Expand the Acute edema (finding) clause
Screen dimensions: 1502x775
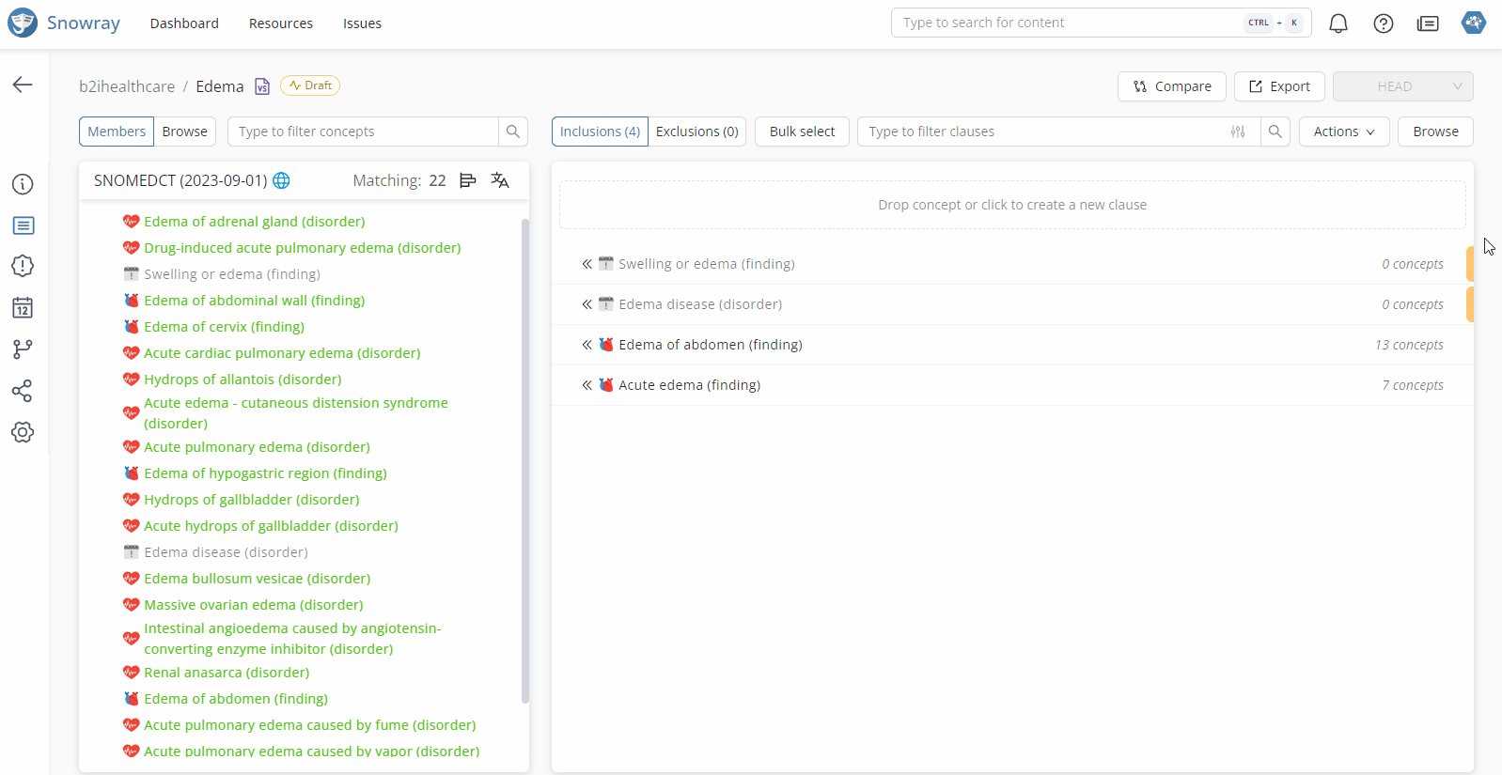point(587,385)
